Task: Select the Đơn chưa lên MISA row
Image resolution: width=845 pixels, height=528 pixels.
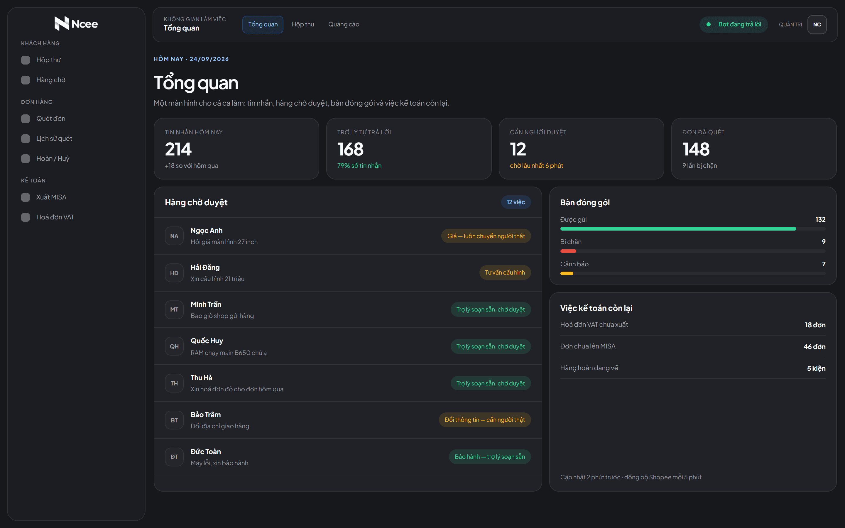Action: (693, 346)
